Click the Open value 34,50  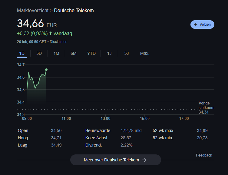[56, 131]
